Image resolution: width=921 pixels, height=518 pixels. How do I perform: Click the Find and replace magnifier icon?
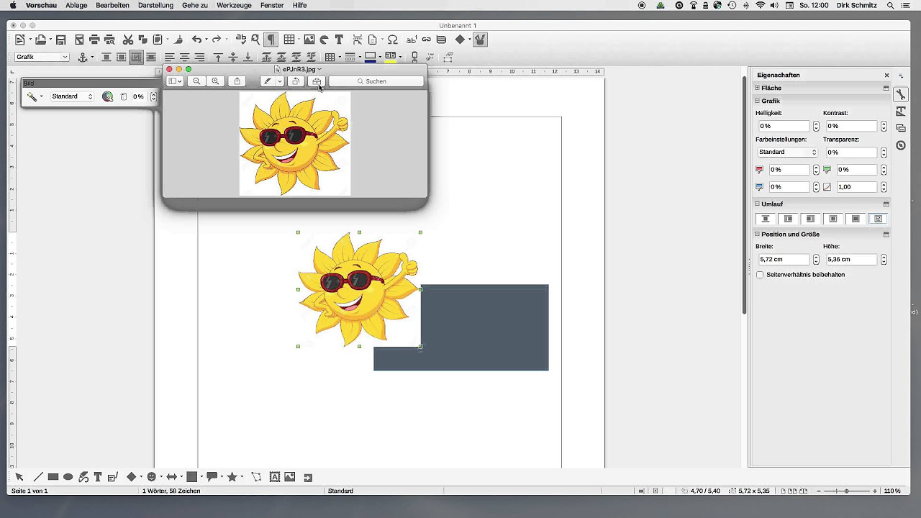[x=255, y=40]
